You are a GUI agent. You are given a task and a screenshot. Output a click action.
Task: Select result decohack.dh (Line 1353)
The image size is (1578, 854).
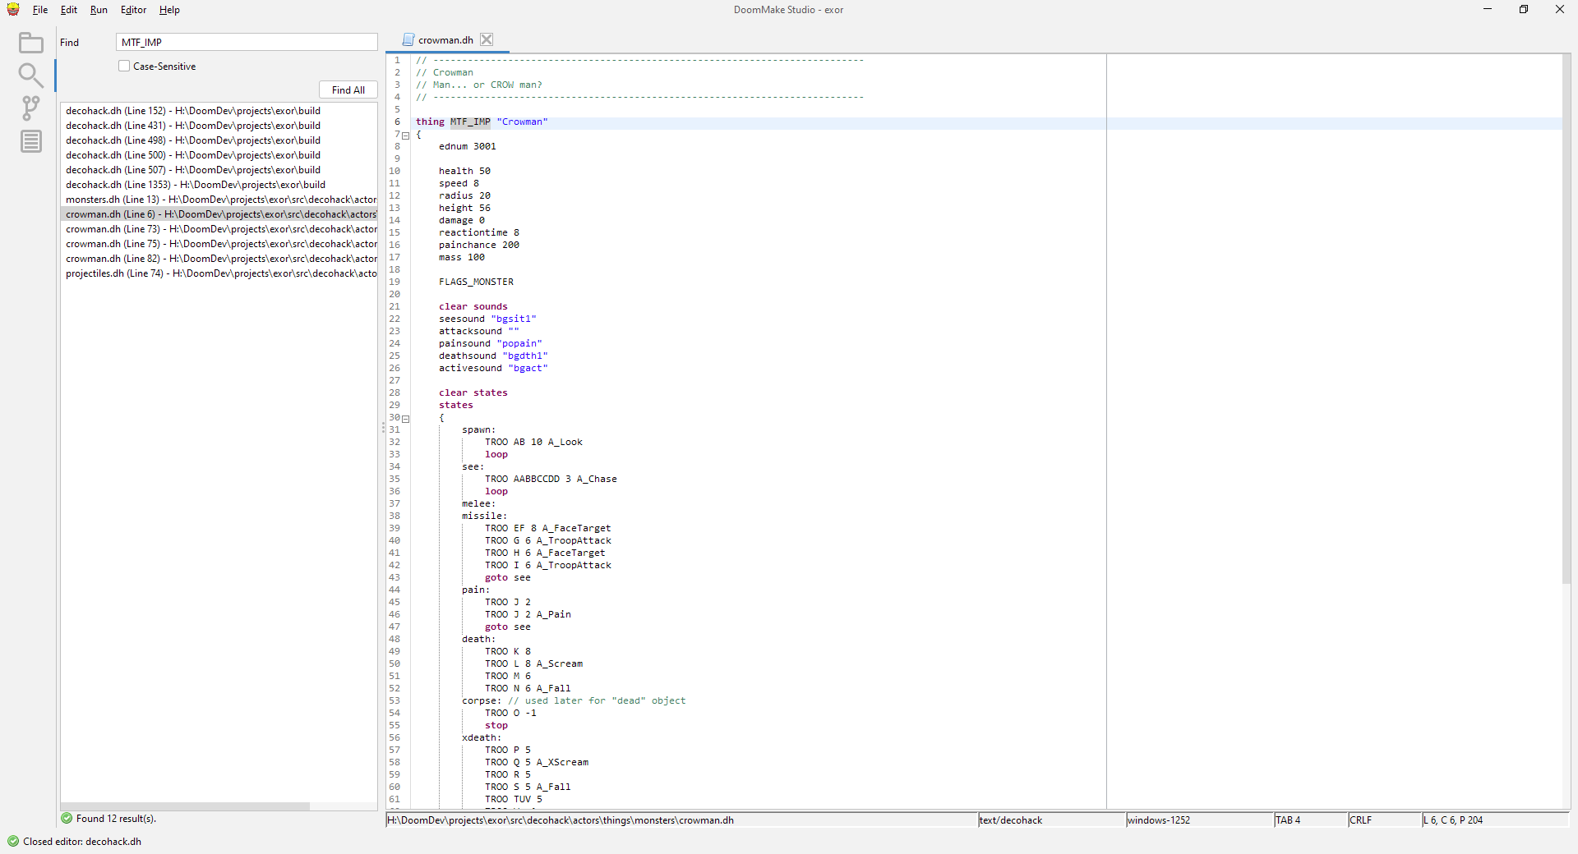(219, 185)
